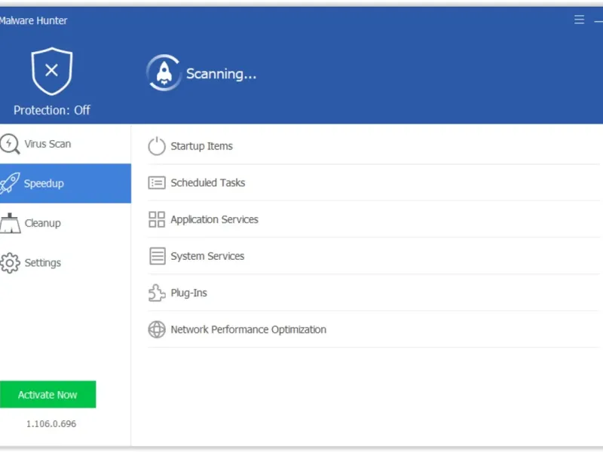Click the Startup Items power icon
This screenshot has height=452, width=603.
tap(157, 146)
